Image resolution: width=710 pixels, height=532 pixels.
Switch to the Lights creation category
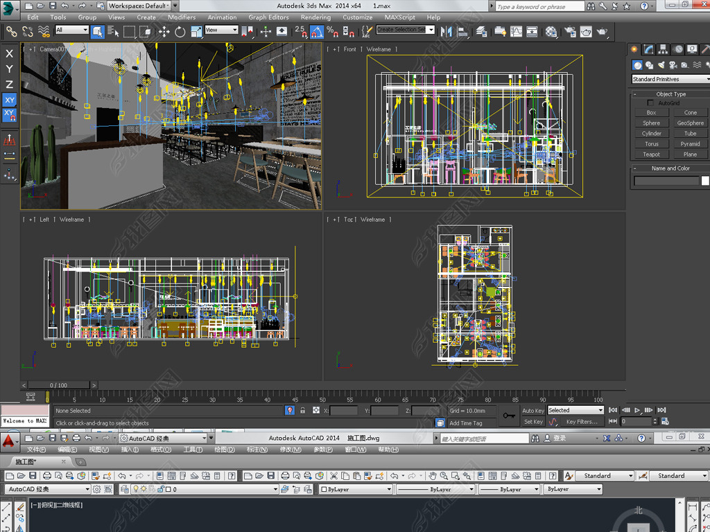coord(661,65)
